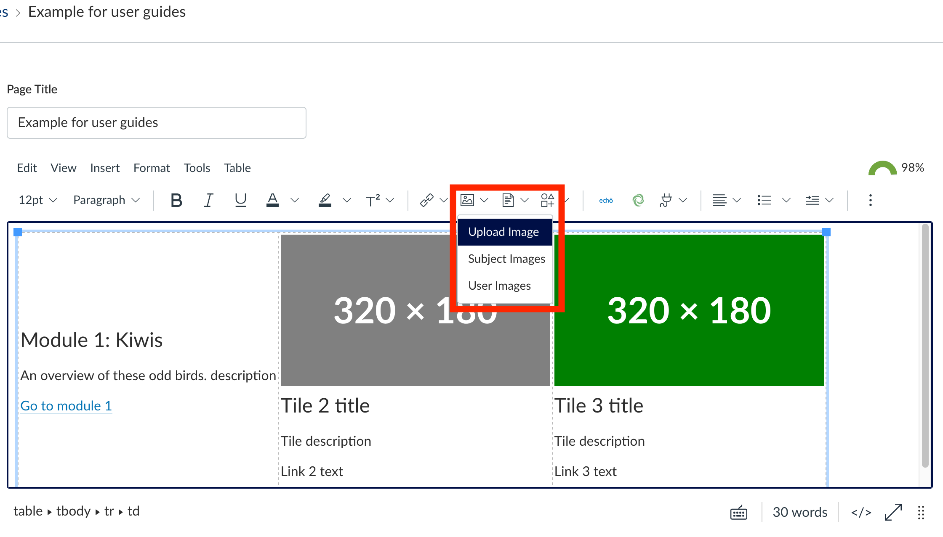Screen dimensions: 943x537
Task: Toggle italic formatting
Action: coord(208,200)
